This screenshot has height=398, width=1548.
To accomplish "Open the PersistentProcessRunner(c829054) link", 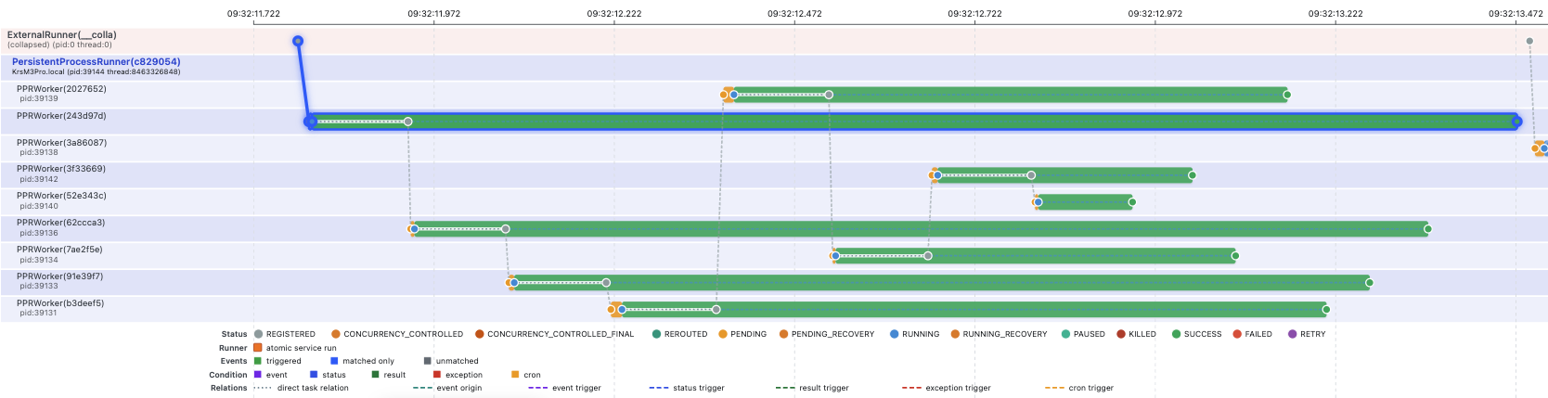I will coord(97,62).
